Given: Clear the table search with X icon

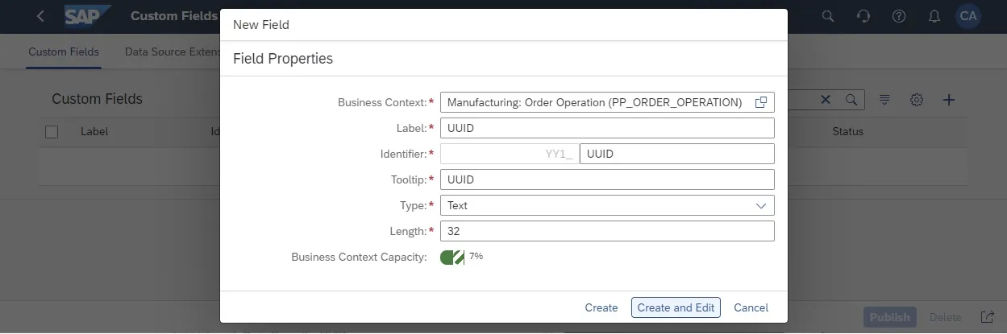Looking at the screenshot, I should click(x=826, y=100).
